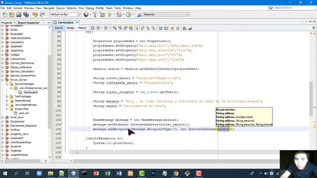The width and height of the screenshot is (317, 178).
Task: Open the Navigate menu
Action: click(49, 8)
